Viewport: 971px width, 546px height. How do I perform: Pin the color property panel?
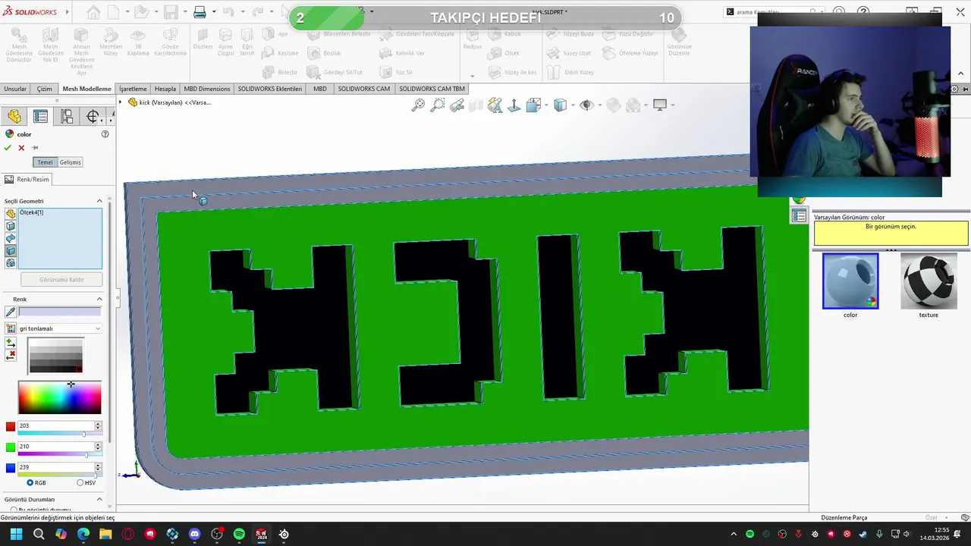[35, 148]
